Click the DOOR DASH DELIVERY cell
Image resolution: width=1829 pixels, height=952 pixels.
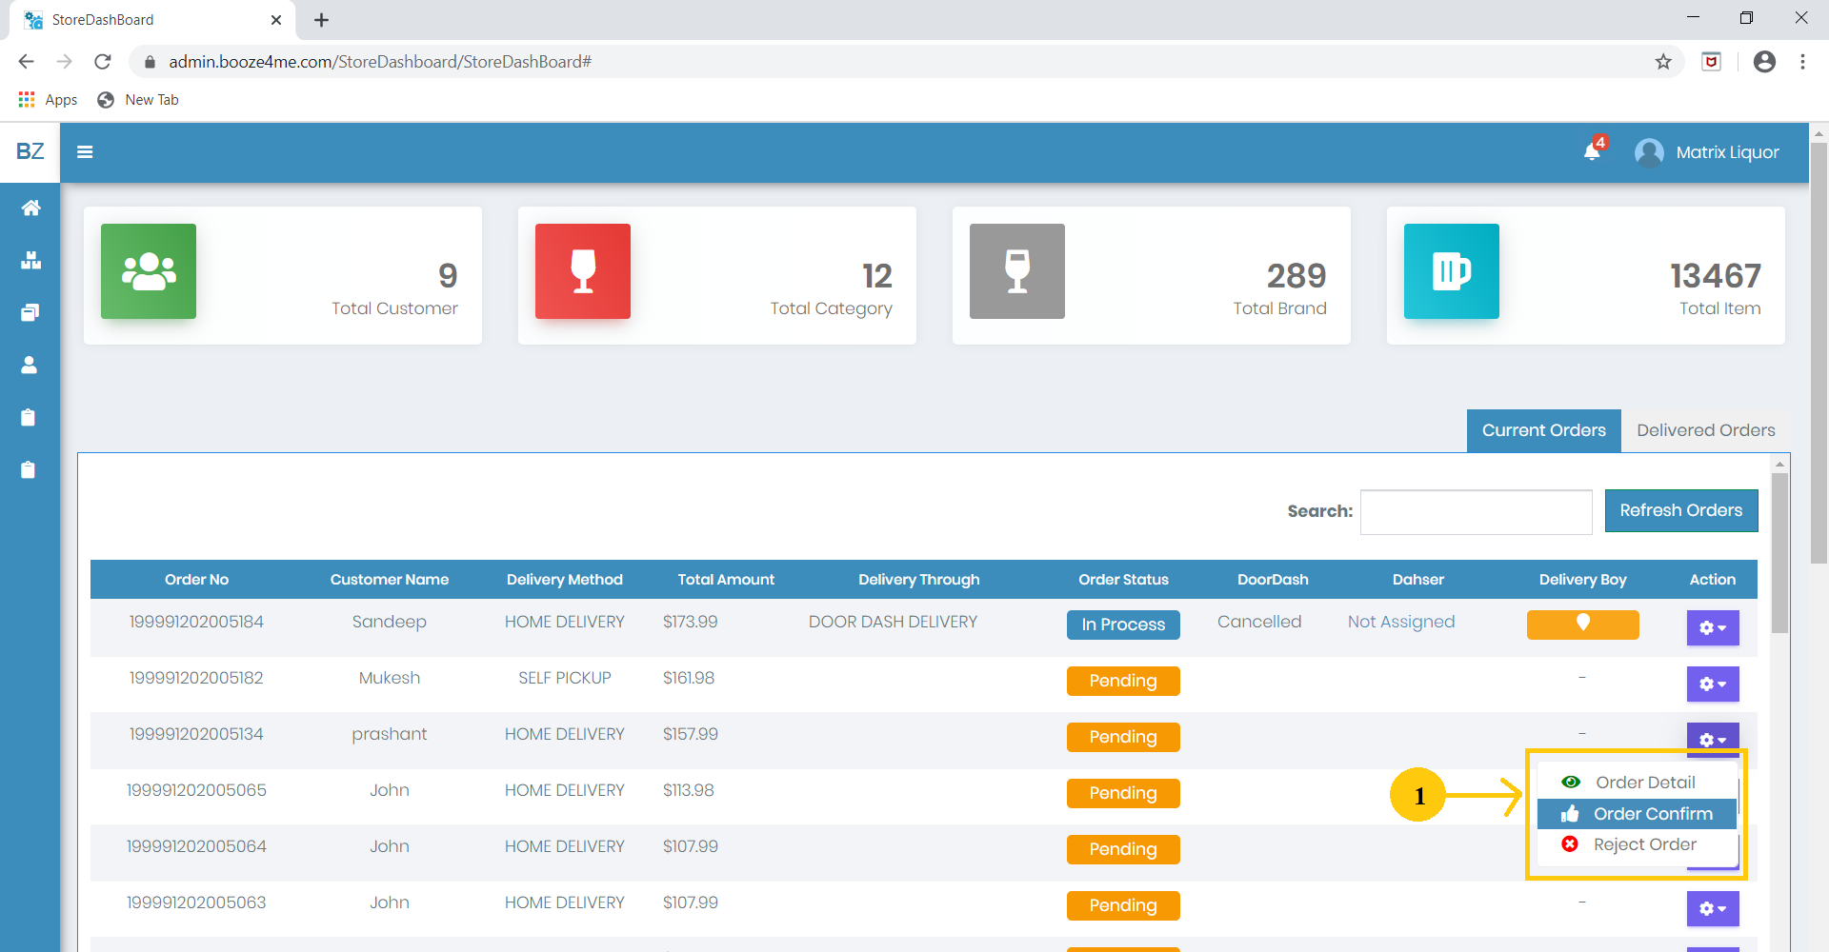(x=893, y=622)
